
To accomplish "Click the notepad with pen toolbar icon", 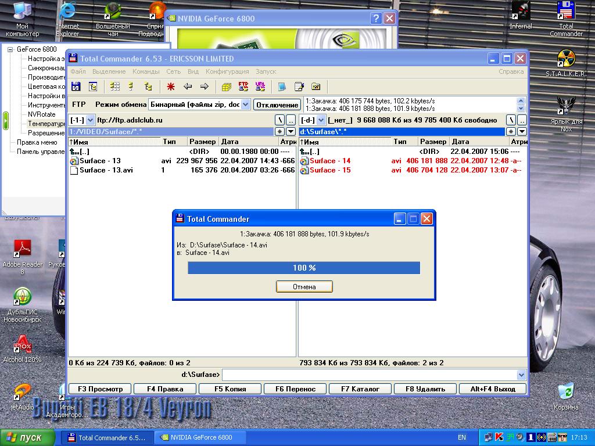I will (299, 87).
